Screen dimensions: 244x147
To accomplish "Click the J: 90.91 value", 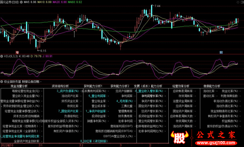I will pyautogui.click(x=48, y=56).
